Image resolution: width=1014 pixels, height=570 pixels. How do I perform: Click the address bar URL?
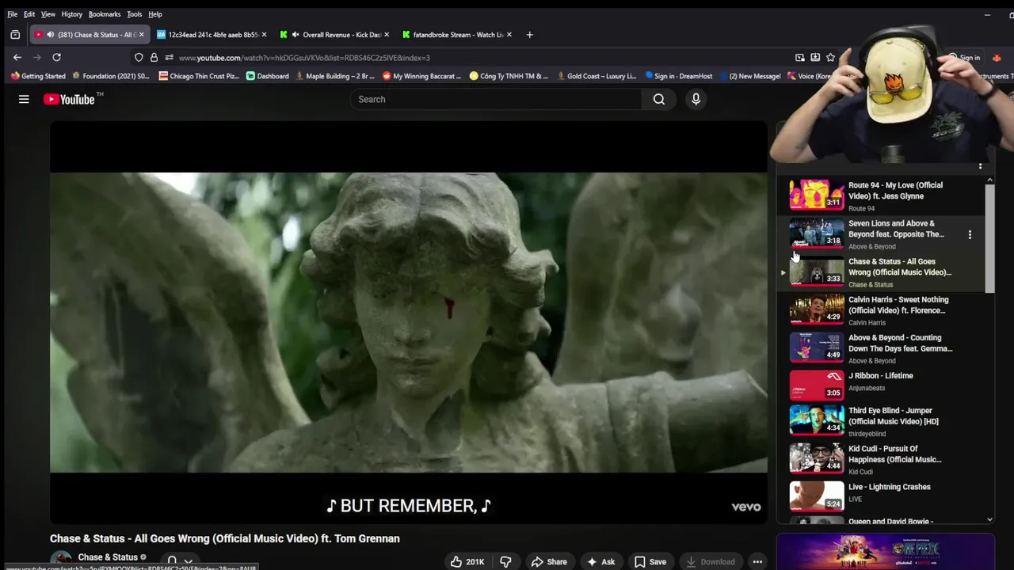[304, 58]
